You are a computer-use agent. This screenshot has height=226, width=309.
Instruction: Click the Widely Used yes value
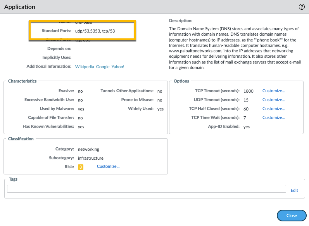tap(161, 109)
